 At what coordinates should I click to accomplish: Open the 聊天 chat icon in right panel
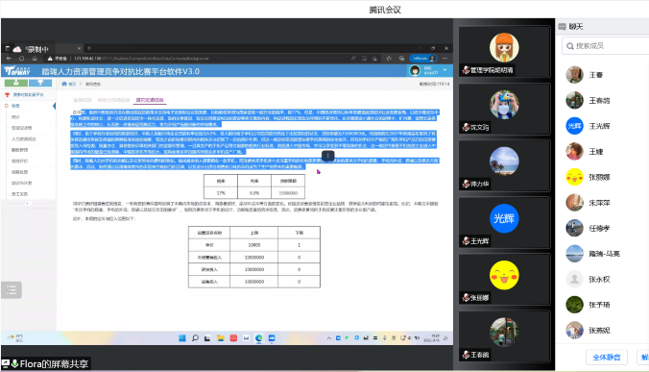coord(562,27)
